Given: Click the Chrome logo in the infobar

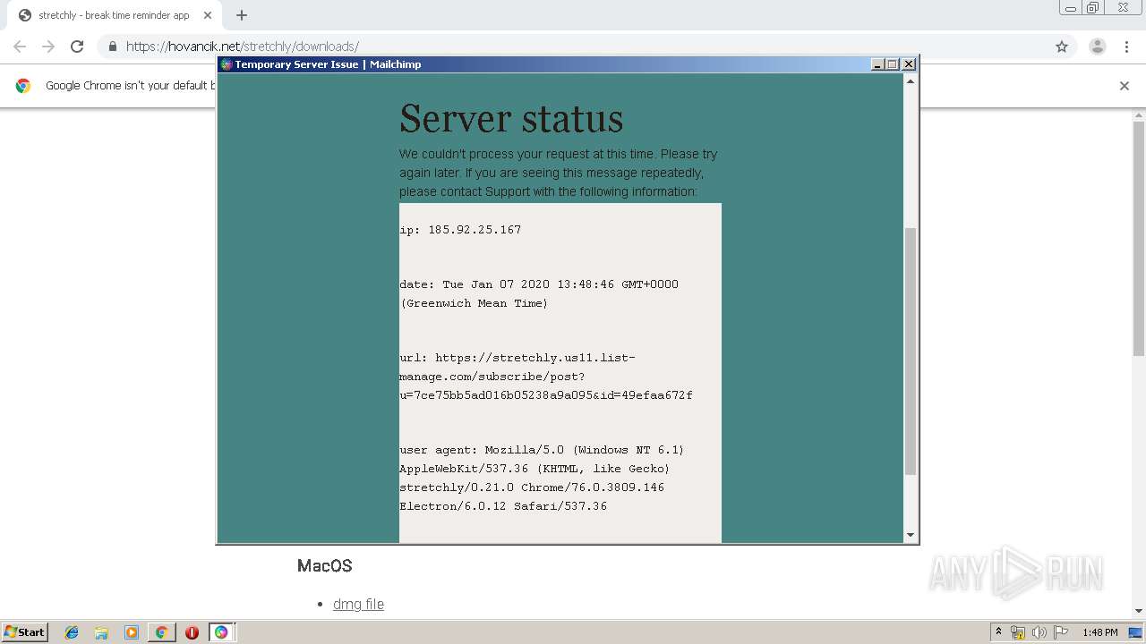Looking at the screenshot, I should pos(23,86).
